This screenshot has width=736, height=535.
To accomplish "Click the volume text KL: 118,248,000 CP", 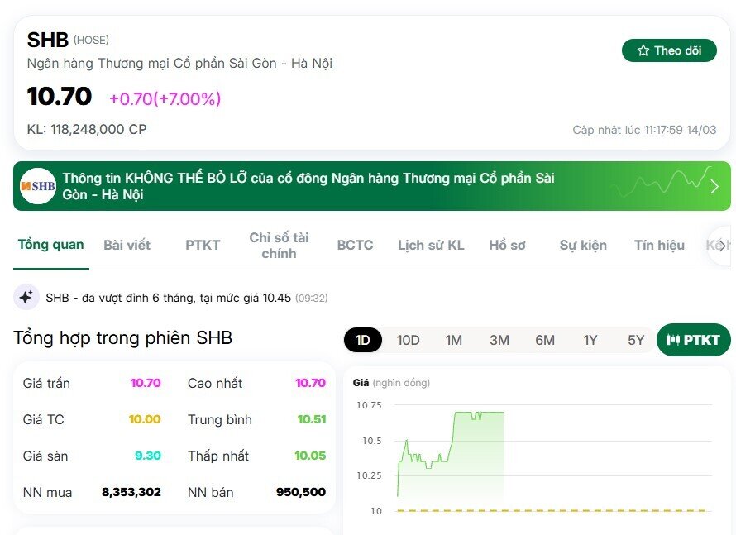I will tap(87, 129).
